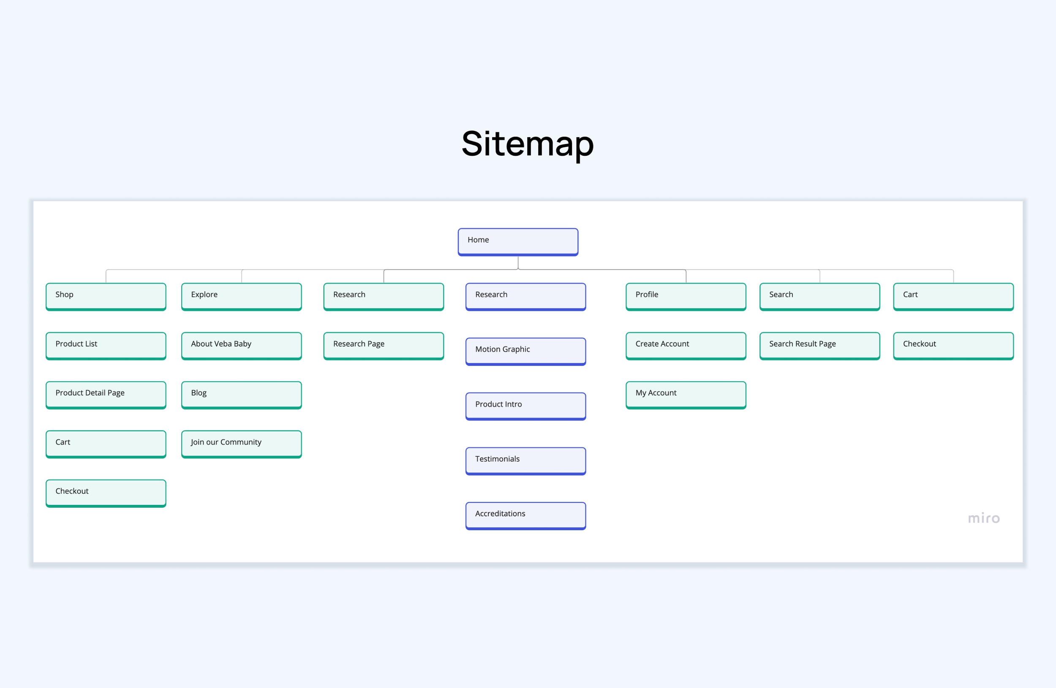This screenshot has width=1056, height=688.
Task: Click the Checkout node in Shop column
Action: click(106, 493)
